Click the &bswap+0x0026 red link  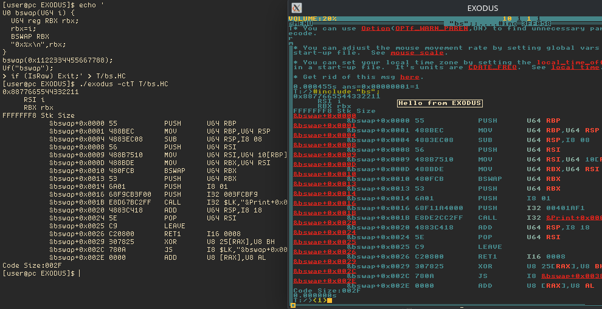tap(325, 252)
